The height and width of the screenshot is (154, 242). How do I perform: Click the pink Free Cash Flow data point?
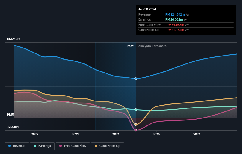click(136, 130)
